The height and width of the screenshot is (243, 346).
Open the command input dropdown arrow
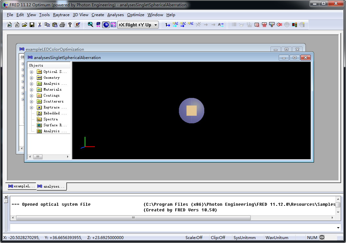[338, 228]
